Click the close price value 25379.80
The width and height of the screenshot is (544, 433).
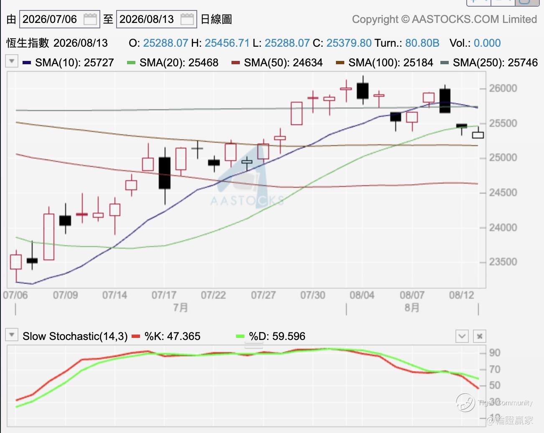pyautogui.click(x=349, y=43)
